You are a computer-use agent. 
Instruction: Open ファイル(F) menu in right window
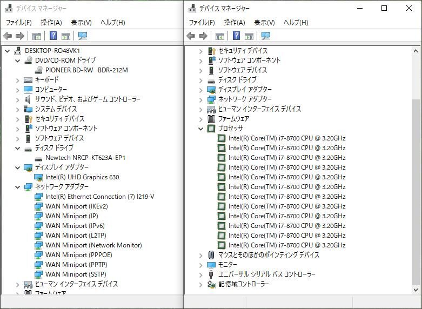(202, 22)
